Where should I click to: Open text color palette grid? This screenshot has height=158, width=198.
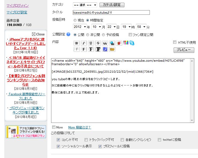[x=126, y=43]
